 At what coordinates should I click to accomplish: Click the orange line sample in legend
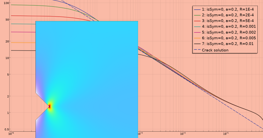197,38
